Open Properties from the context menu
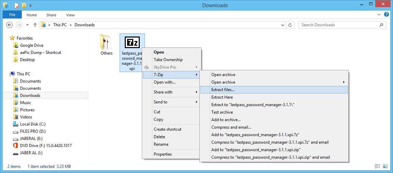This screenshot has height=173, width=393. (172, 154)
